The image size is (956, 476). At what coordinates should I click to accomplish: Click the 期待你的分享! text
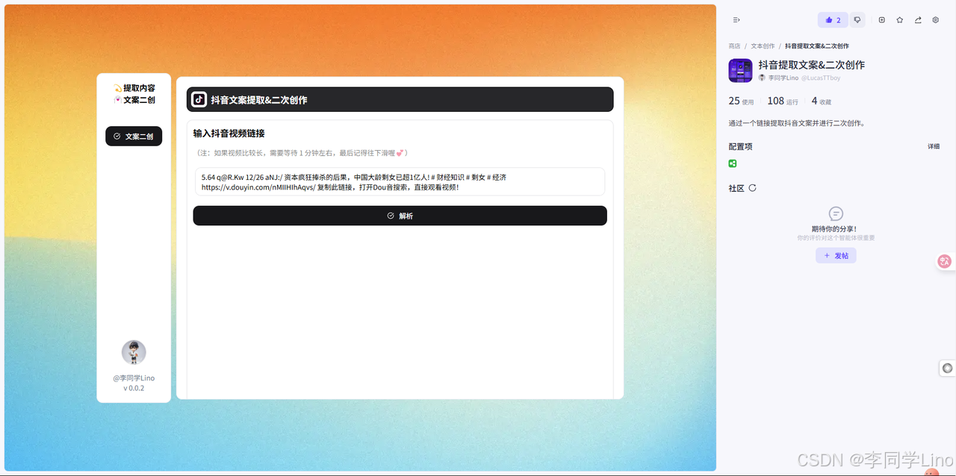click(x=834, y=229)
